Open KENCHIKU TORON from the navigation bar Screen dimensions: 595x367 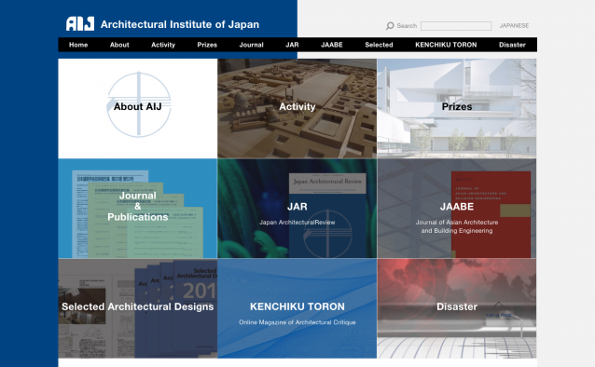pos(446,45)
